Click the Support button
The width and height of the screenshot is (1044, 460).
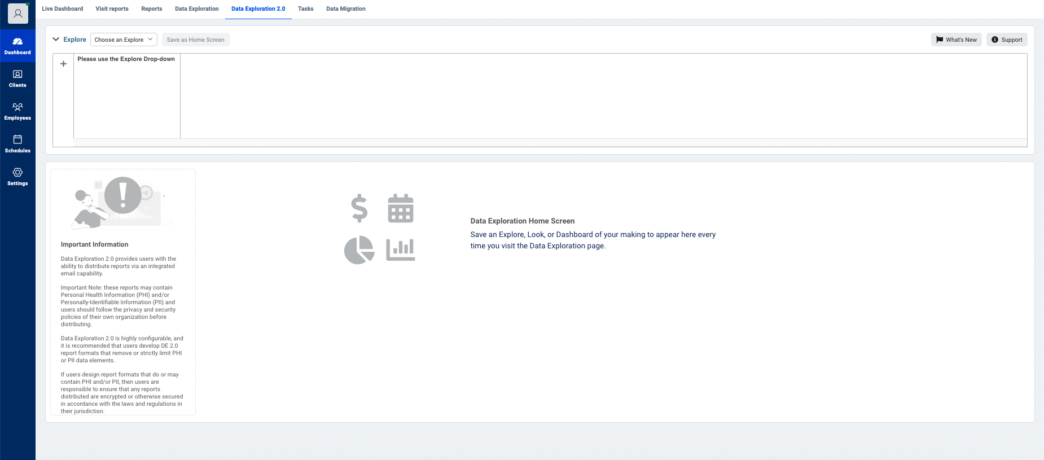pyautogui.click(x=1007, y=40)
